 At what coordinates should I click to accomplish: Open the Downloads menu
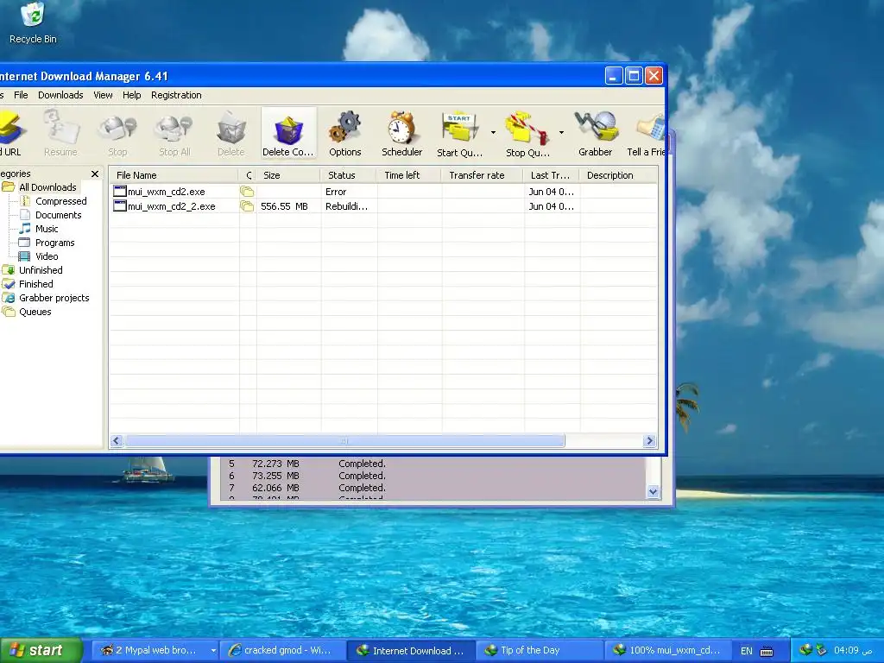pyautogui.click(x=60, y=95)
